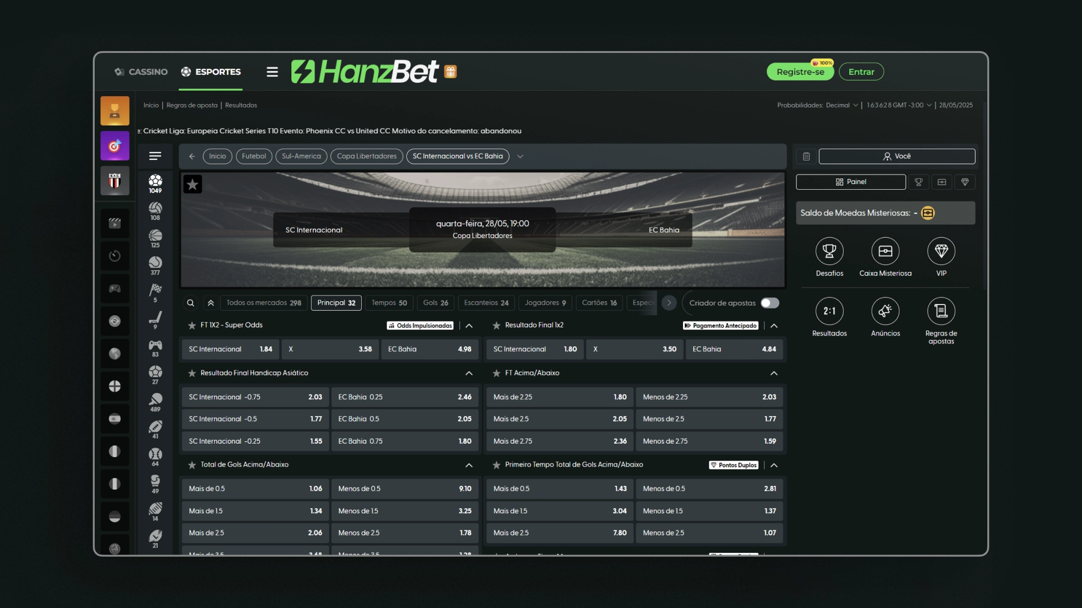
Task: Click the search markets magnifier icon
Action: point(190,303)
